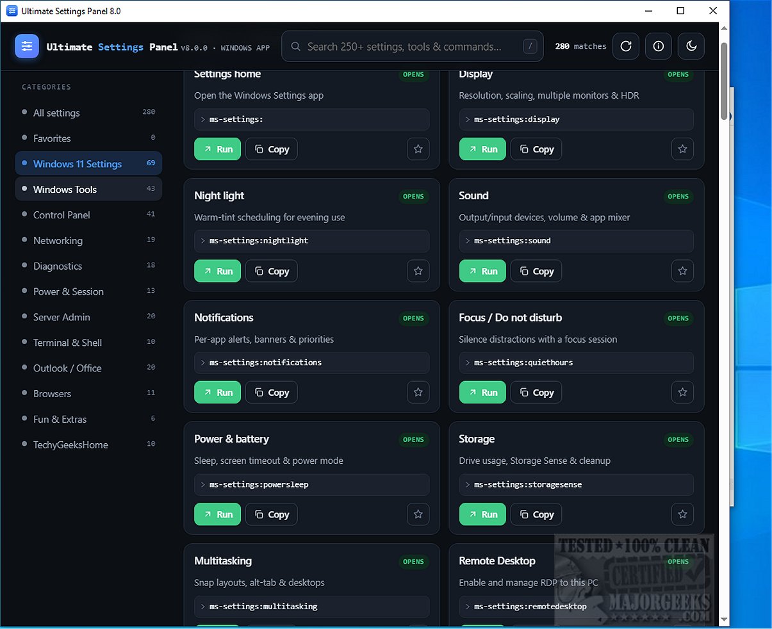Select Power & Session category

click(x=88, y=291)
